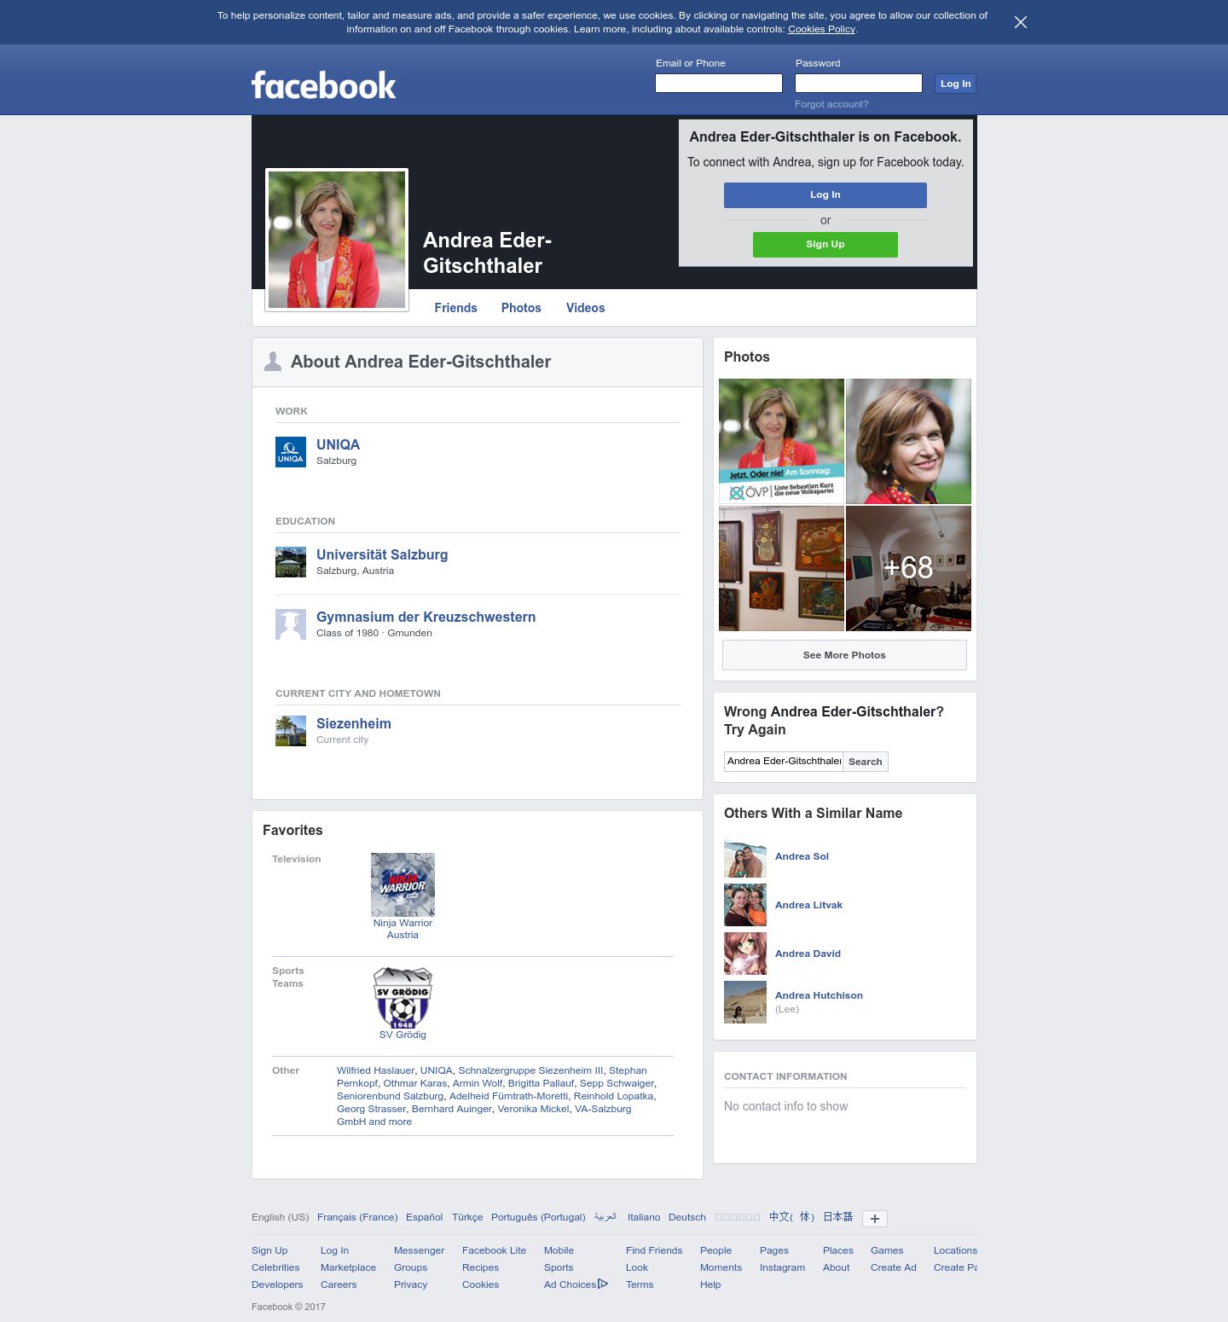Screen dimensions: 1228x1322
Task: Click the 'and more' favorites link
Action: tap(390, 1122)
